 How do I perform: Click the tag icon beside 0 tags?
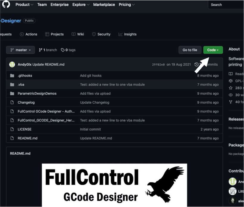click(63, 50)
